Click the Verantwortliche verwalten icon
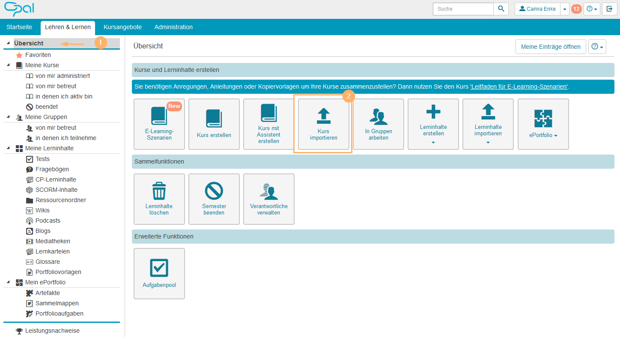 pyautogui.click(x=268, y=191)
